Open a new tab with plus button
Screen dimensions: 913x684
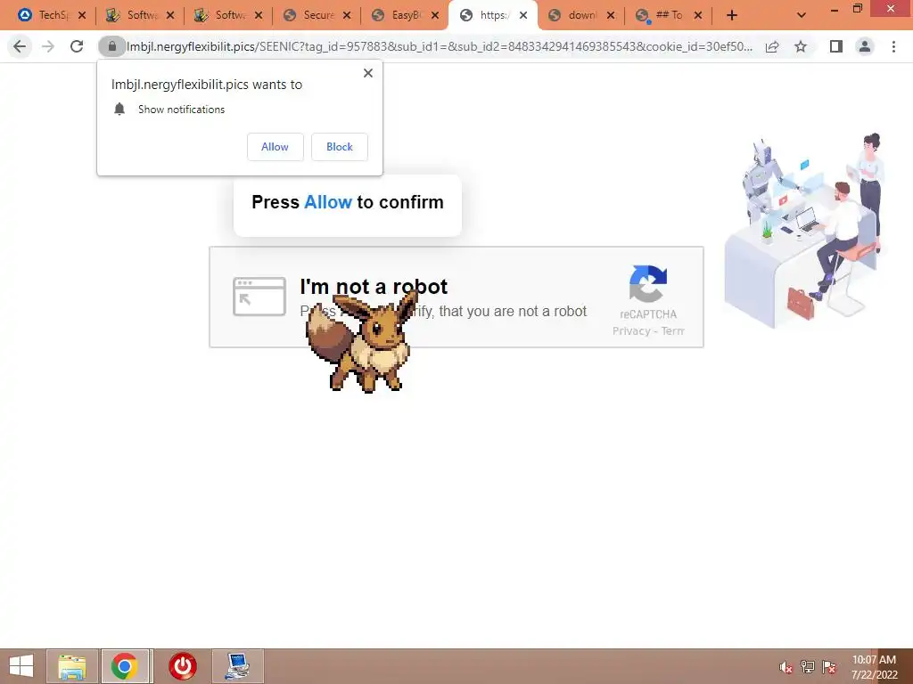pyautogui.click(x=732, y=16)
